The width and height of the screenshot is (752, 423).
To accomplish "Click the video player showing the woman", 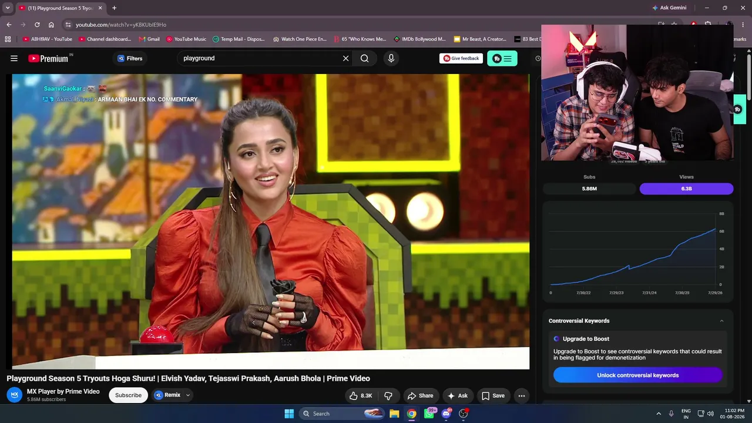I will pos(271,221).
